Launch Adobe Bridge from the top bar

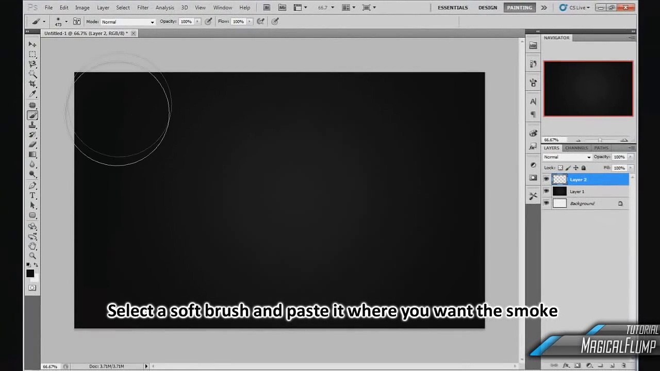tap(267, 7)
